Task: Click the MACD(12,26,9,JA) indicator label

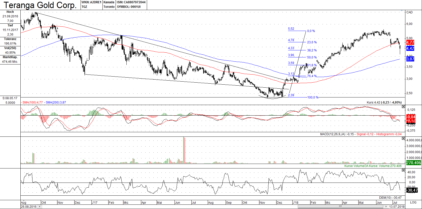Action: pyautogui.click(x=333, y=134)
